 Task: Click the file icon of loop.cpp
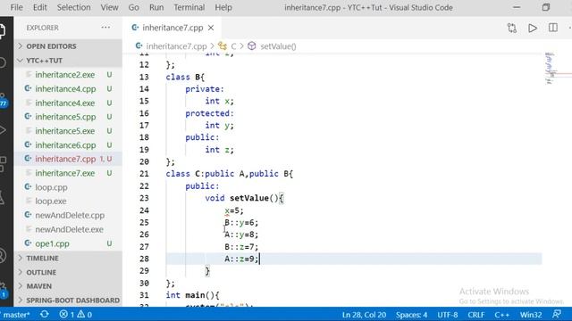click(x=28, y=187)
